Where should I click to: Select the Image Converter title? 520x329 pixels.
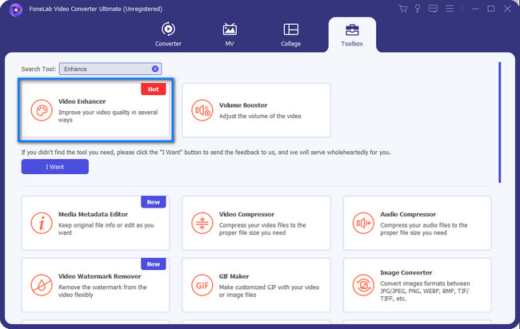click(406, 272)
